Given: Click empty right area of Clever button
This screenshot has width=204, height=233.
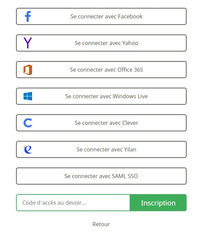Looking at the screenshot, I should tap(162, 123).
